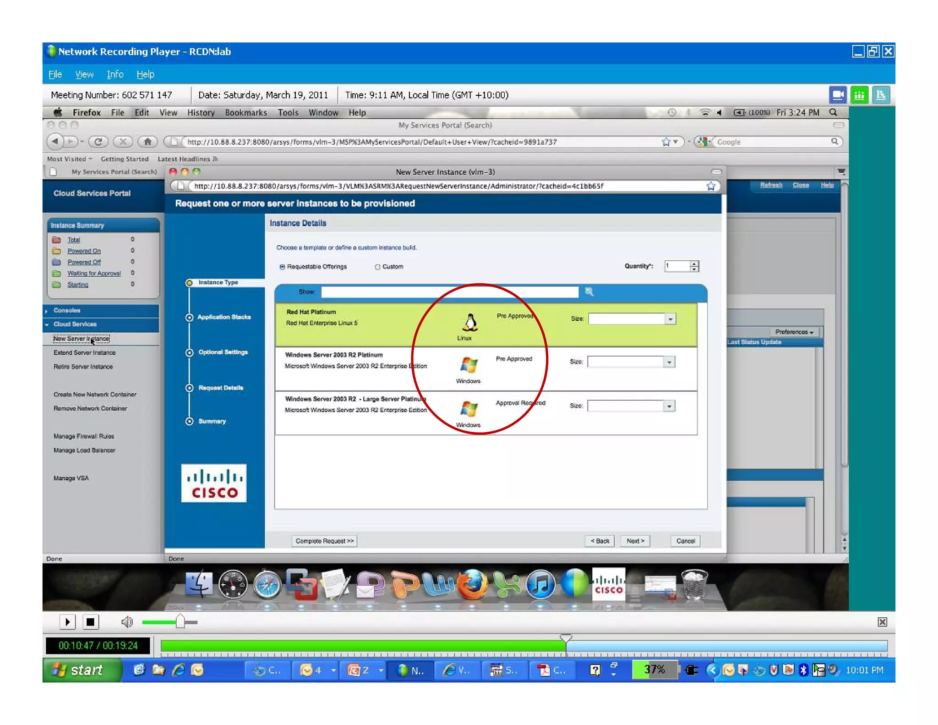Click Bluetooth icon in Windows system tray
938x725 pixels.
point(803,670)
